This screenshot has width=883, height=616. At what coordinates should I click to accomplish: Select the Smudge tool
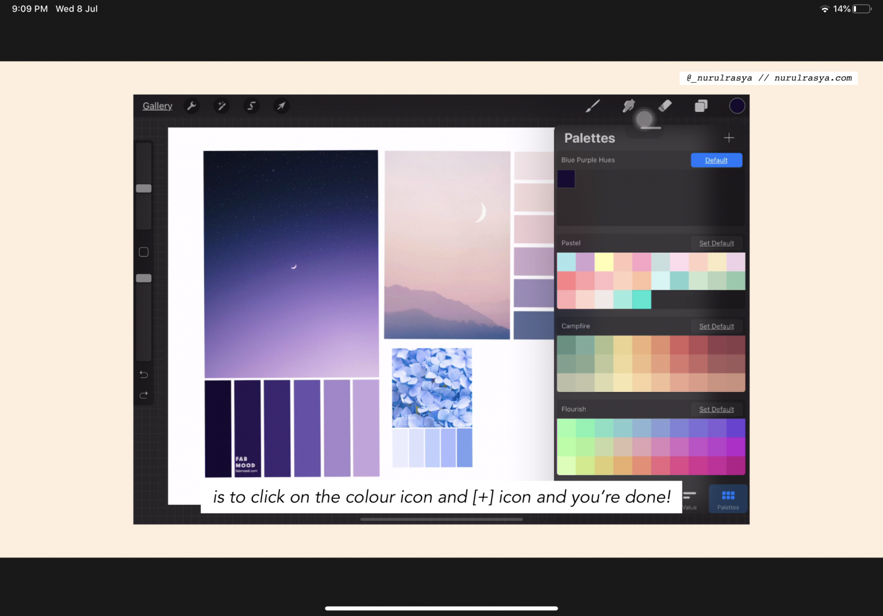[x=628, y=106]
